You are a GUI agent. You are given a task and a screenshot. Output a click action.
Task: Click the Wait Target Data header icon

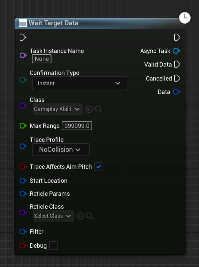(x=22, y=23)
